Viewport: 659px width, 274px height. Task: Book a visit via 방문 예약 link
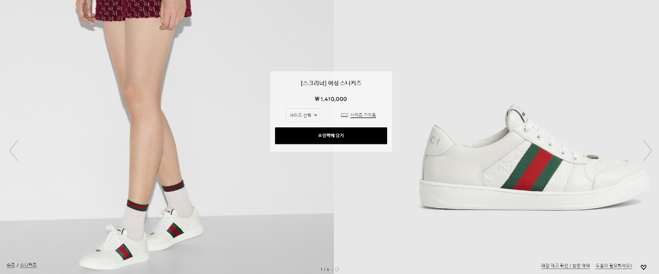pos(581,266)
